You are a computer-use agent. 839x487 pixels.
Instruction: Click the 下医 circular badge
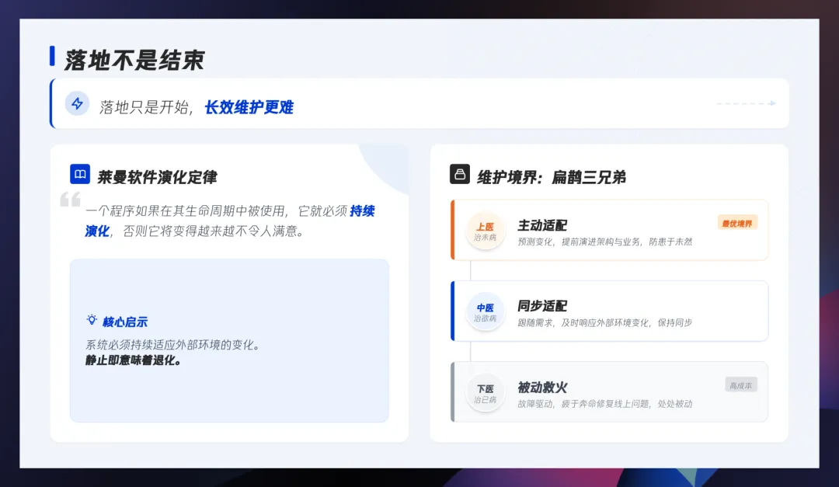(x=485, y=393)
